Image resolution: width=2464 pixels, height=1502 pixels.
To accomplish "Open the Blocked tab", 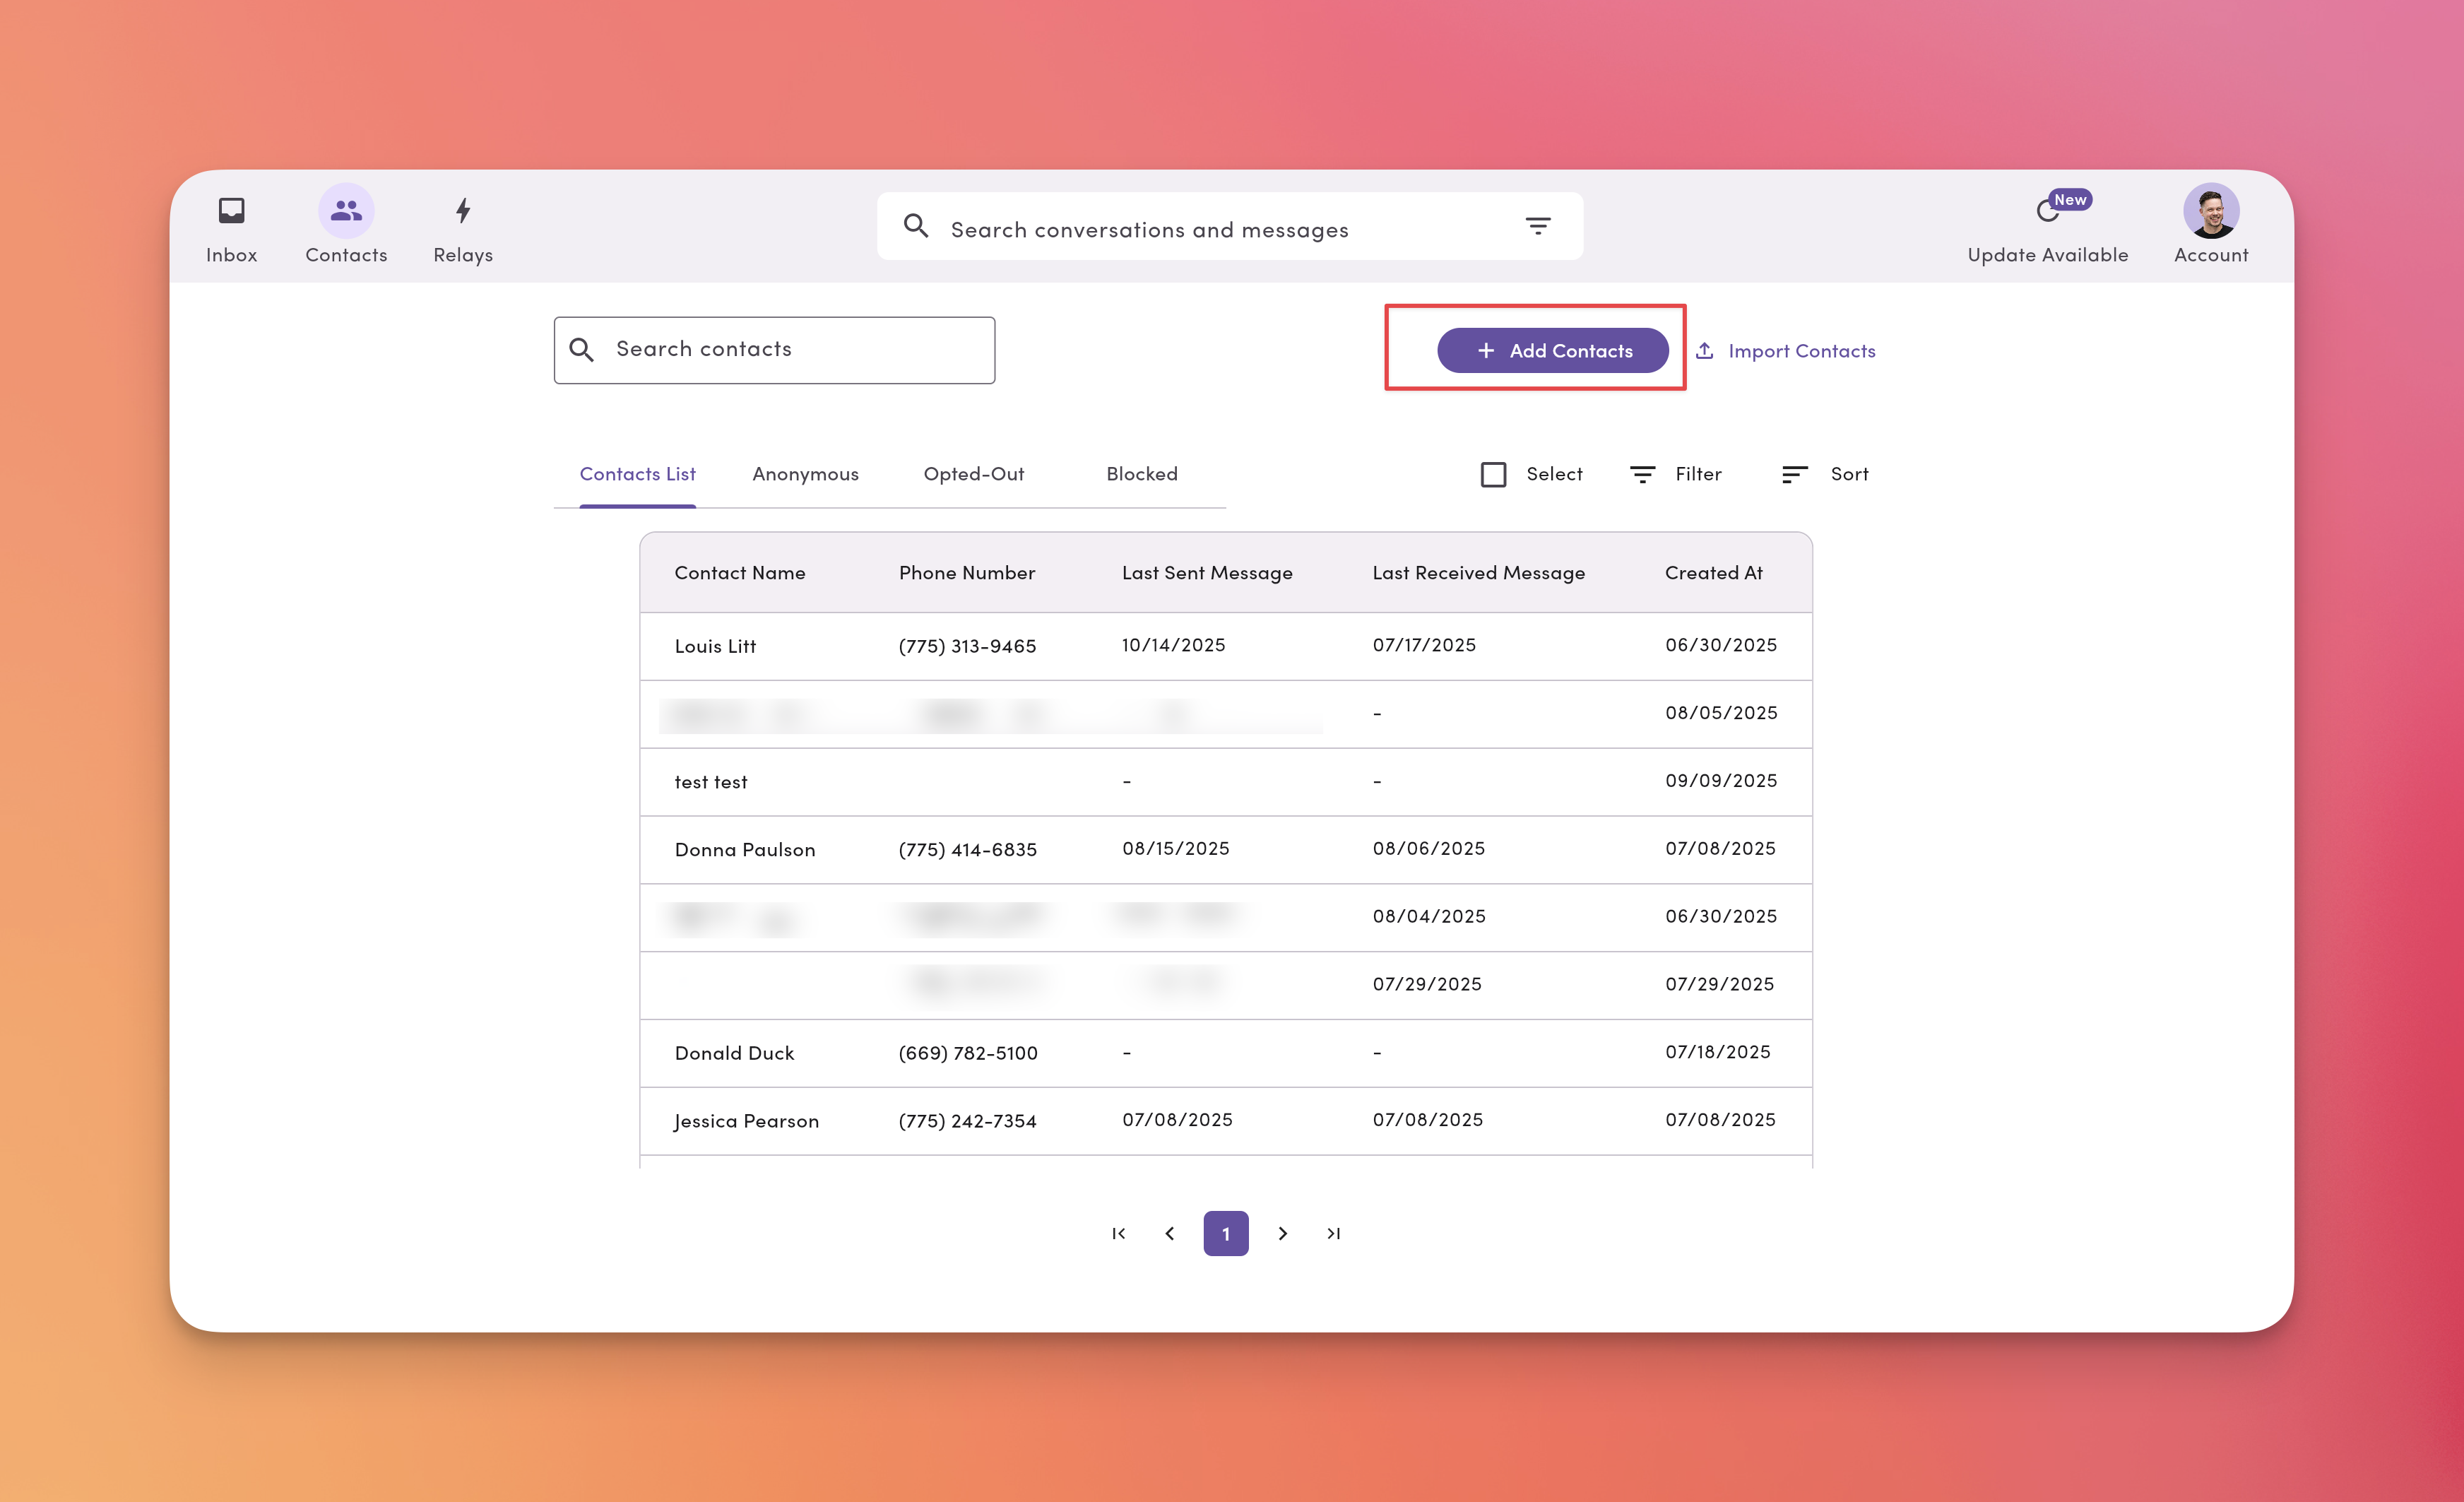I will pos(1141,474).
